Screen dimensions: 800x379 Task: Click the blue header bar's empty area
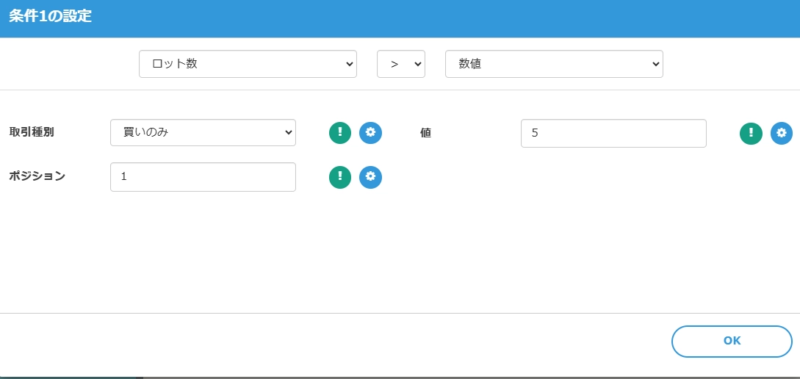[x=441, y=18]
